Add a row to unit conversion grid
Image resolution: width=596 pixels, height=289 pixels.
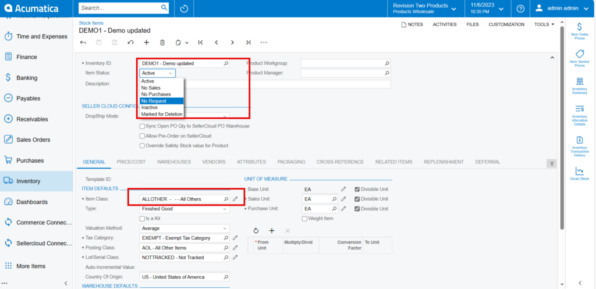tap(272, 230)
